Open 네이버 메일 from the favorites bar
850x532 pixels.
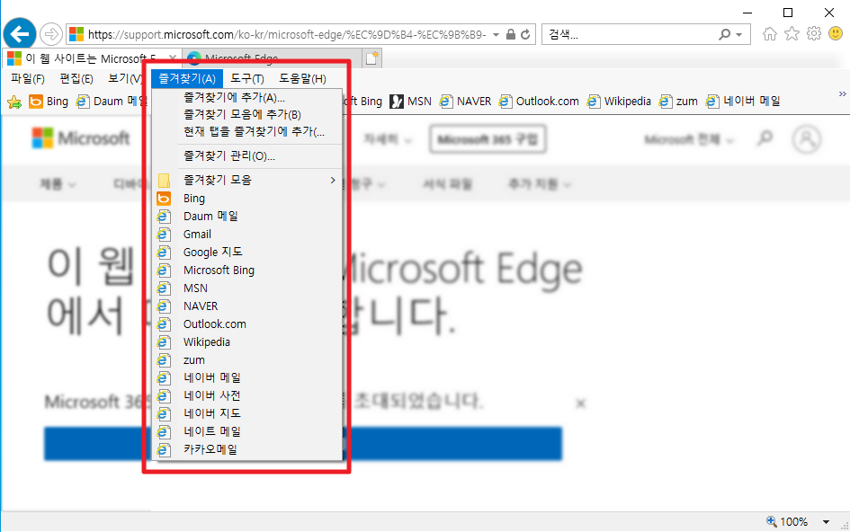(743, 102)
